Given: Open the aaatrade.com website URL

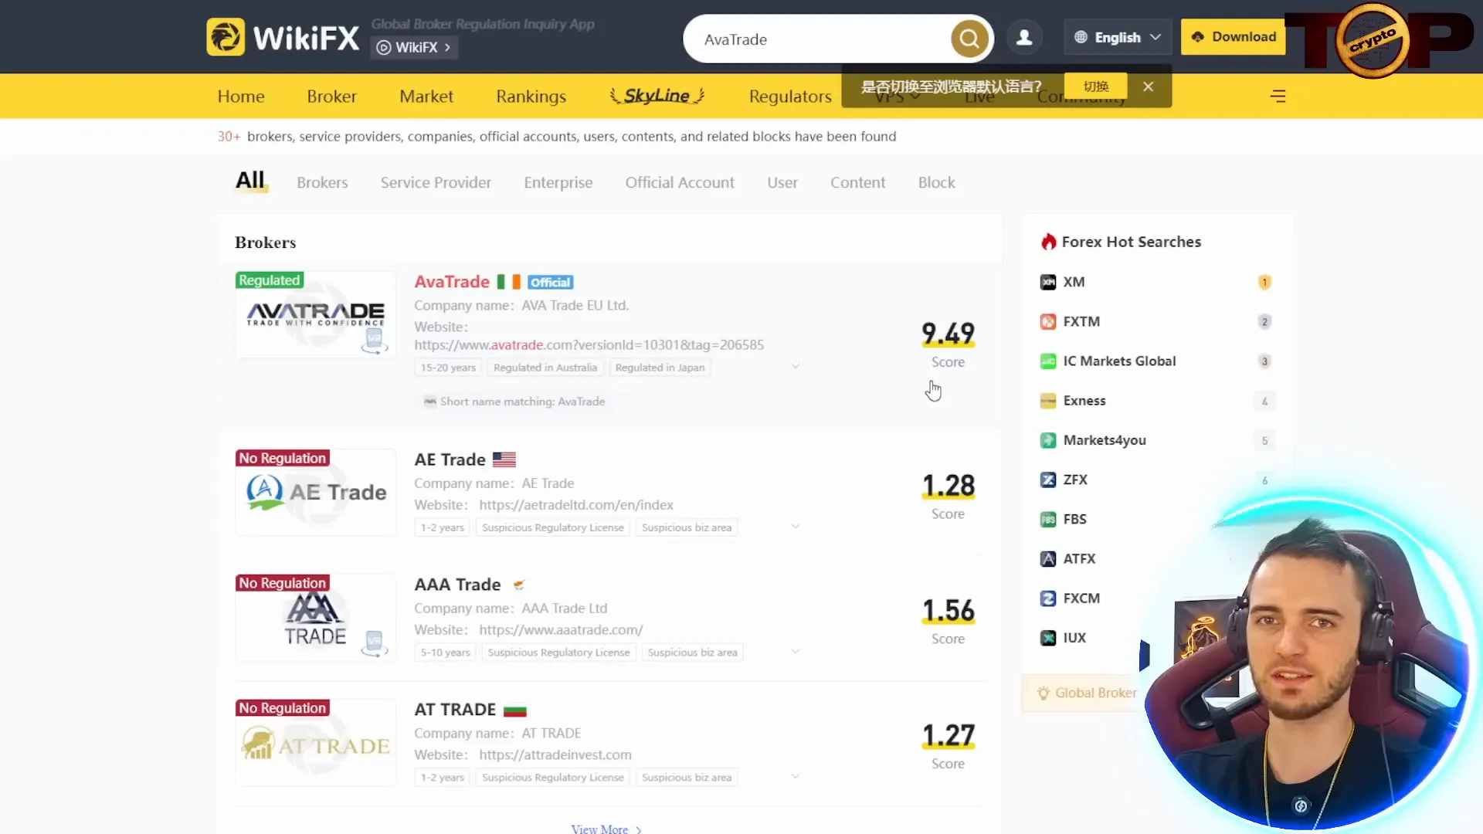Looking at the screenshot, I should tap(561, 630).
